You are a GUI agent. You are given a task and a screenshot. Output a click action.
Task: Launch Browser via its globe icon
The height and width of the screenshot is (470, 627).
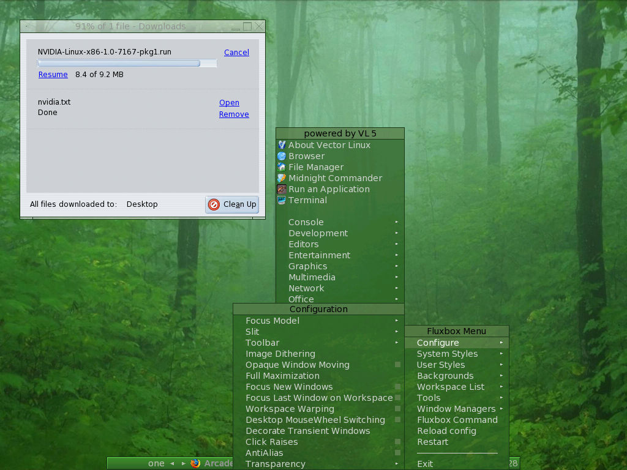[x=282, y=156]
